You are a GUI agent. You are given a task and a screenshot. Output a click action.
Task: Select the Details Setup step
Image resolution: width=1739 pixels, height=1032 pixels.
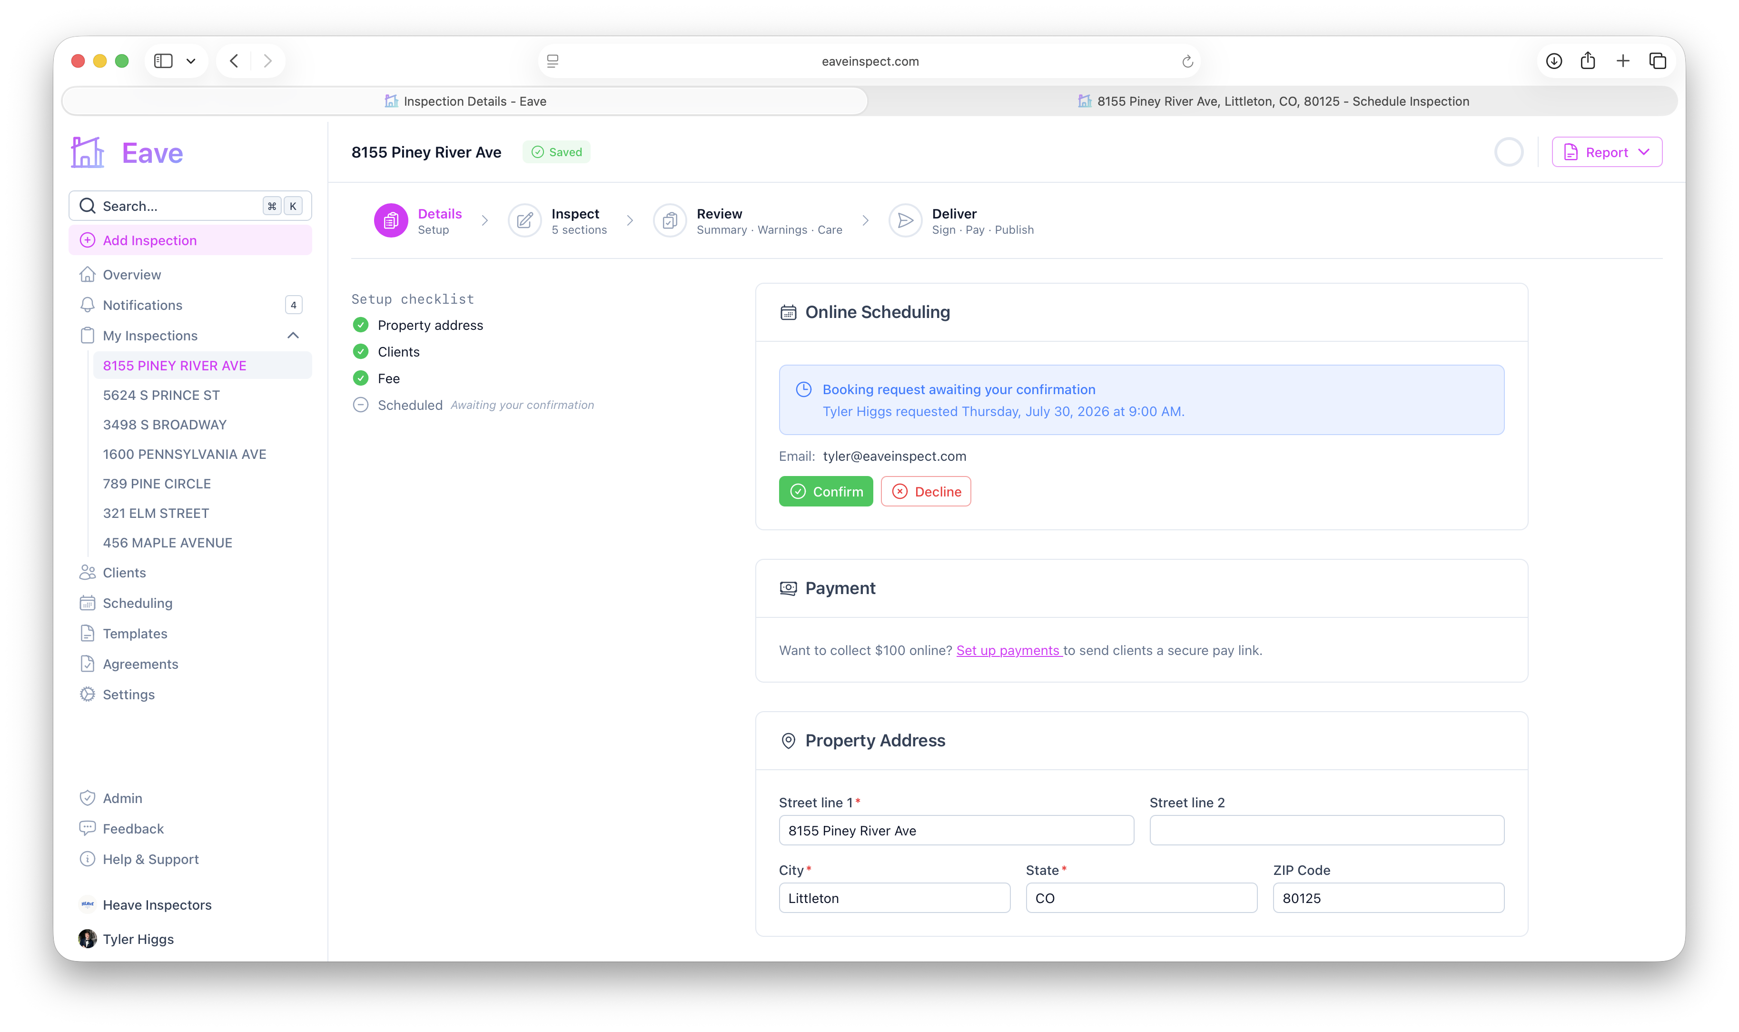click(x=418, y=221)
